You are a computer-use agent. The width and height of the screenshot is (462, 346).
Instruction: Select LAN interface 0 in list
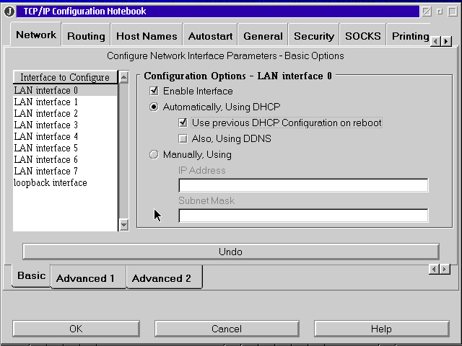point(65,90)
